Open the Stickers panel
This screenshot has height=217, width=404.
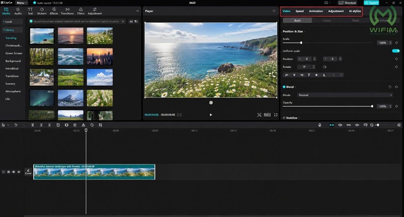(x=42, y=11)
